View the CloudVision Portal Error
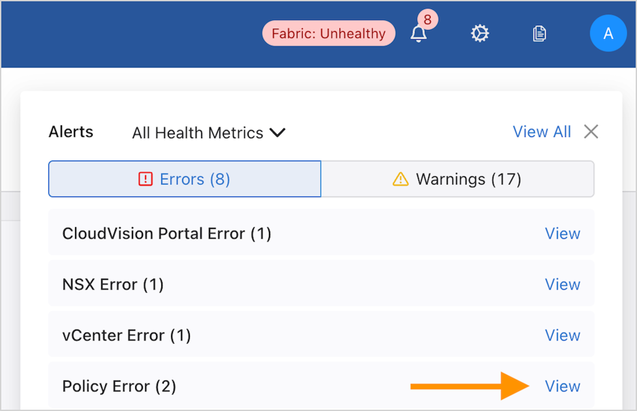This screenshot has height=411, width=637. (562, 234)
